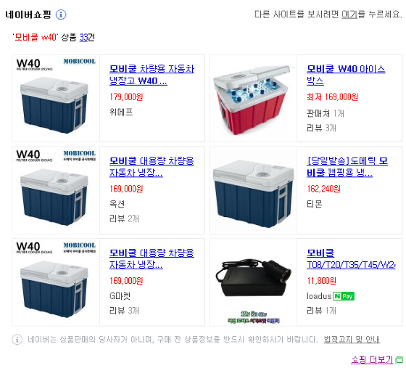Click the info icon beside 네이버쇼핑
Screen dimensions: 406x368
tap(61, 15)
